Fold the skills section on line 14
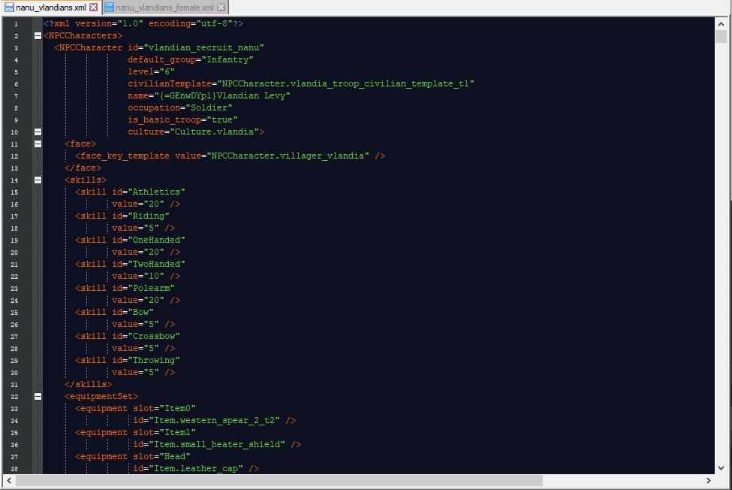732x490 pixels. pos(38,180)
